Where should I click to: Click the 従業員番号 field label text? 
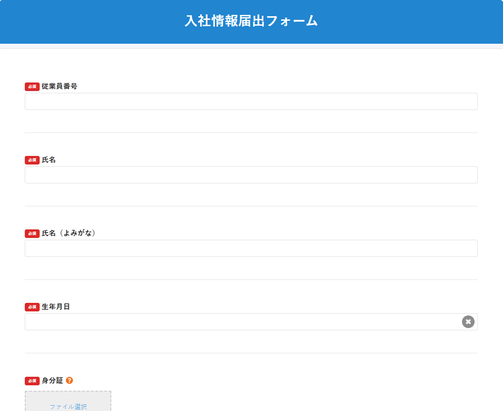pos(59,86)
